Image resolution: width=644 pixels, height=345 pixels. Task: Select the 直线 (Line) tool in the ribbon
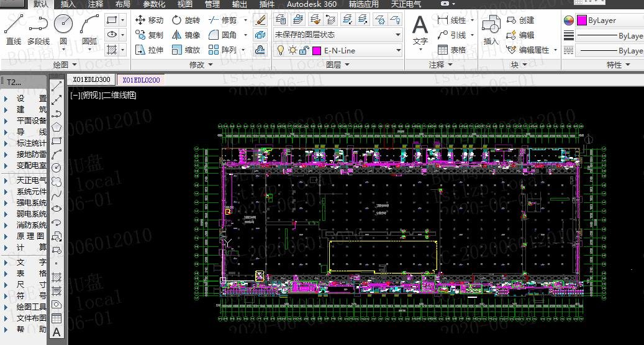pyautogui.click(x=14, y=29)
